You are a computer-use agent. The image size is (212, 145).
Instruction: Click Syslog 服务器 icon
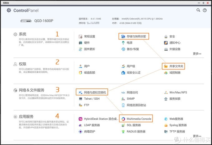point(166,125)
